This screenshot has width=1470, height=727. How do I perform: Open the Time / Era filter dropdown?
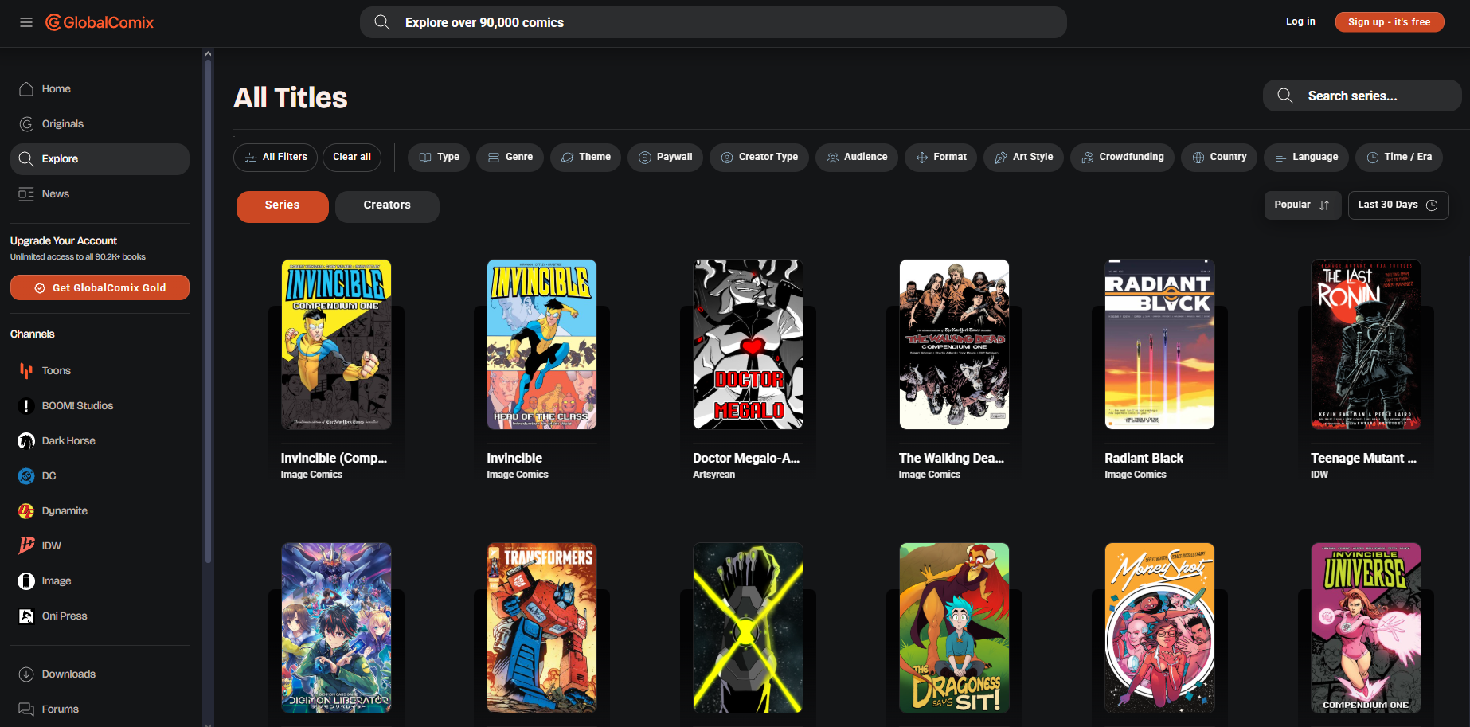[x=1399, y=158]
